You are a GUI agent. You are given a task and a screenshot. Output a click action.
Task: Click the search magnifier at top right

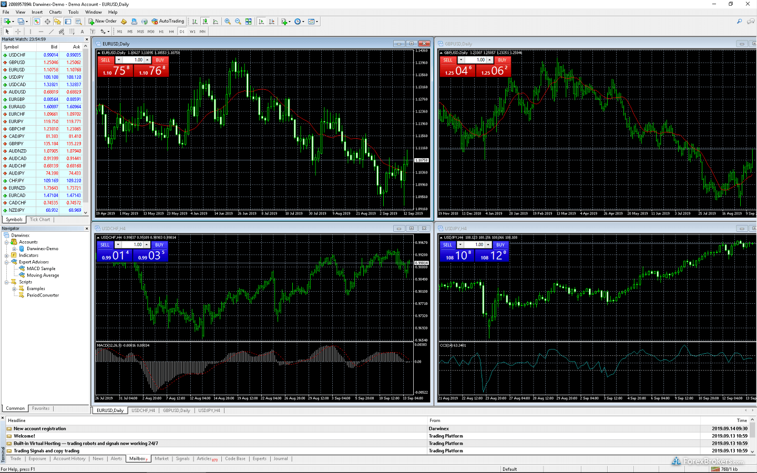[x=739, y=22]
